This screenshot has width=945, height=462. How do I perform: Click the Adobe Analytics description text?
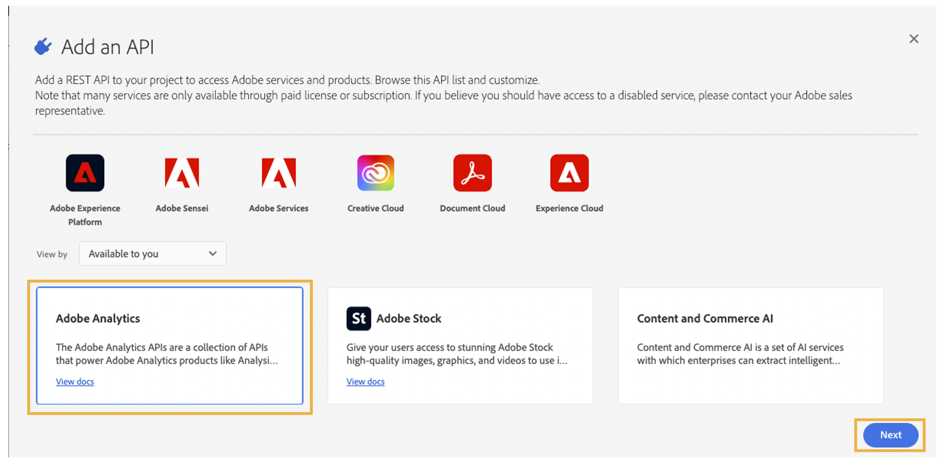167,354
